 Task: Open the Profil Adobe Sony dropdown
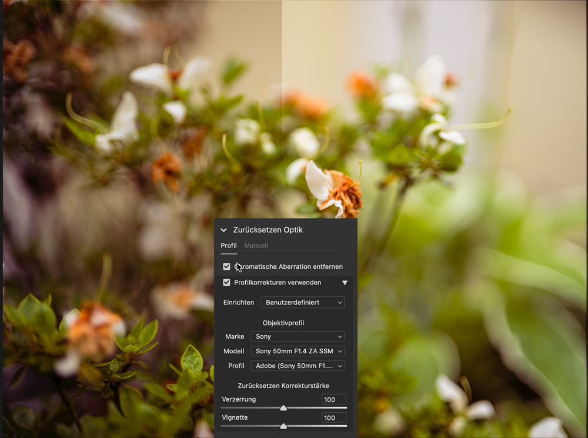pyautogui.click(x=298, y=366)
